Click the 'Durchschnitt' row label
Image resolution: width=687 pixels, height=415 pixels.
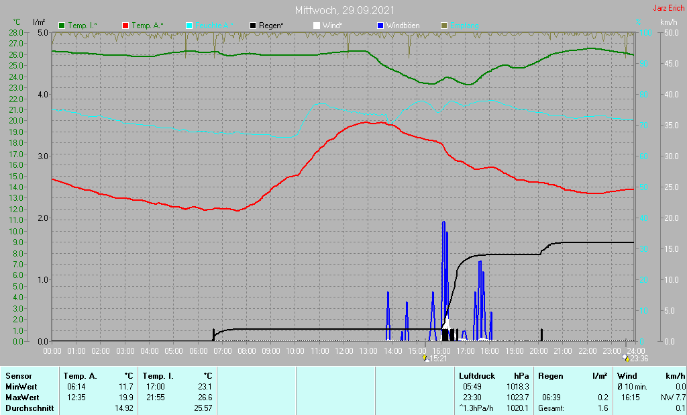pos(30,408)
